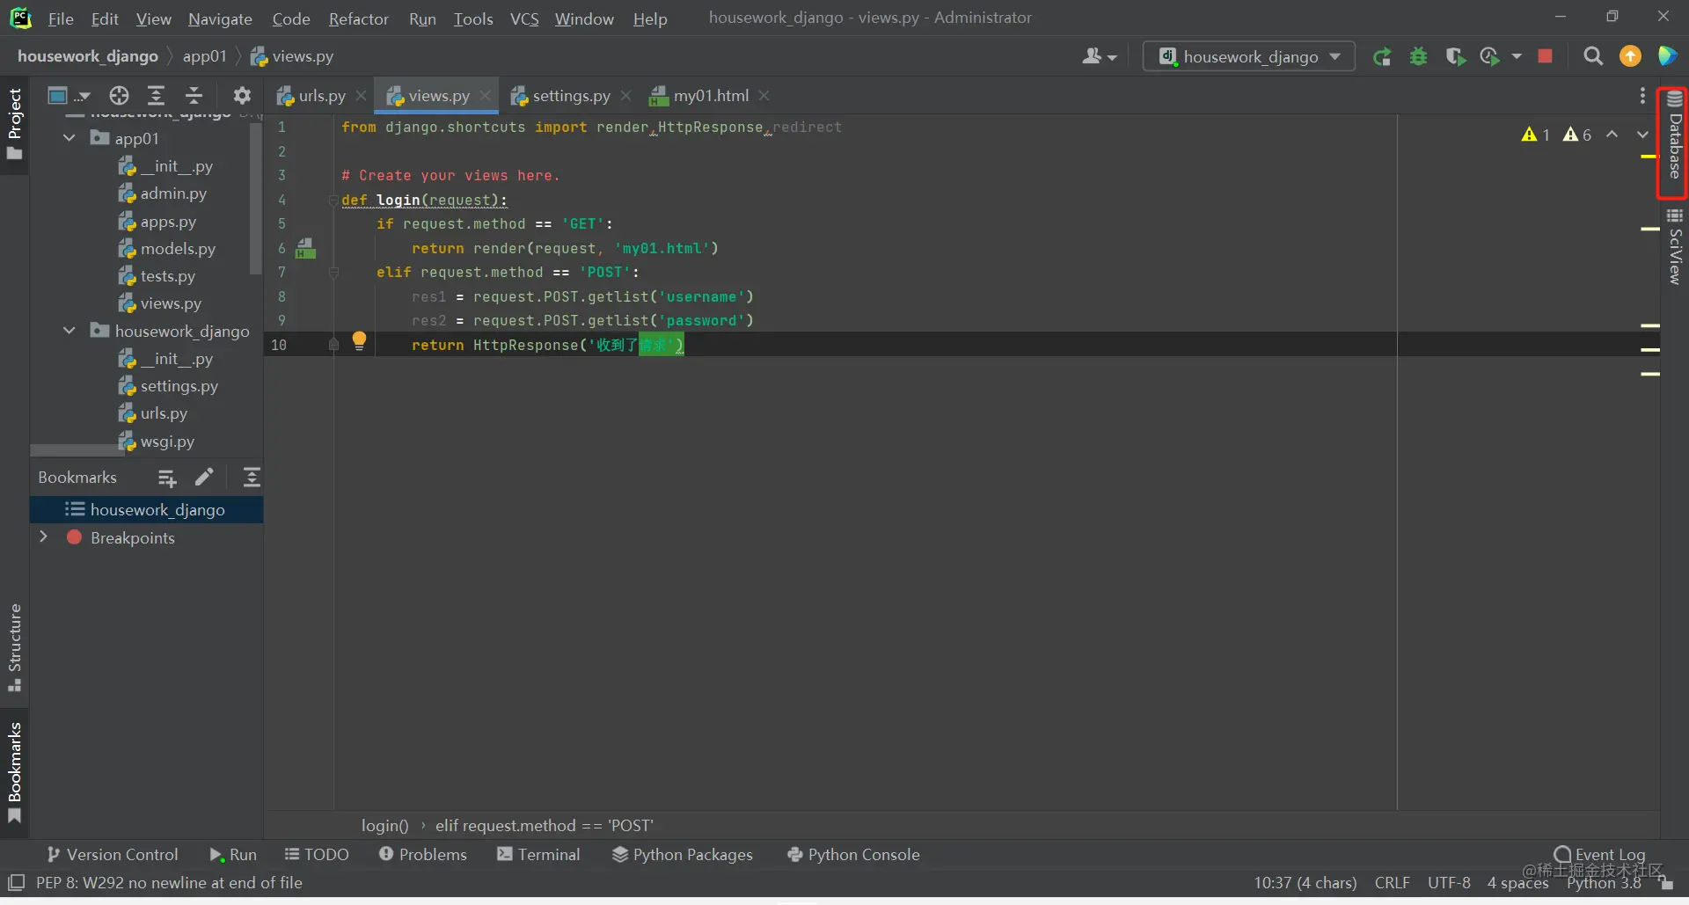The height and width of the screenshot is (905, 1689).
Task: Toggle the SciView tool window
Action: 1674,246
